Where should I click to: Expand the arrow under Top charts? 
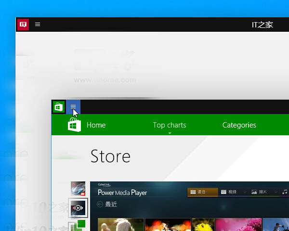click(170, 133)
